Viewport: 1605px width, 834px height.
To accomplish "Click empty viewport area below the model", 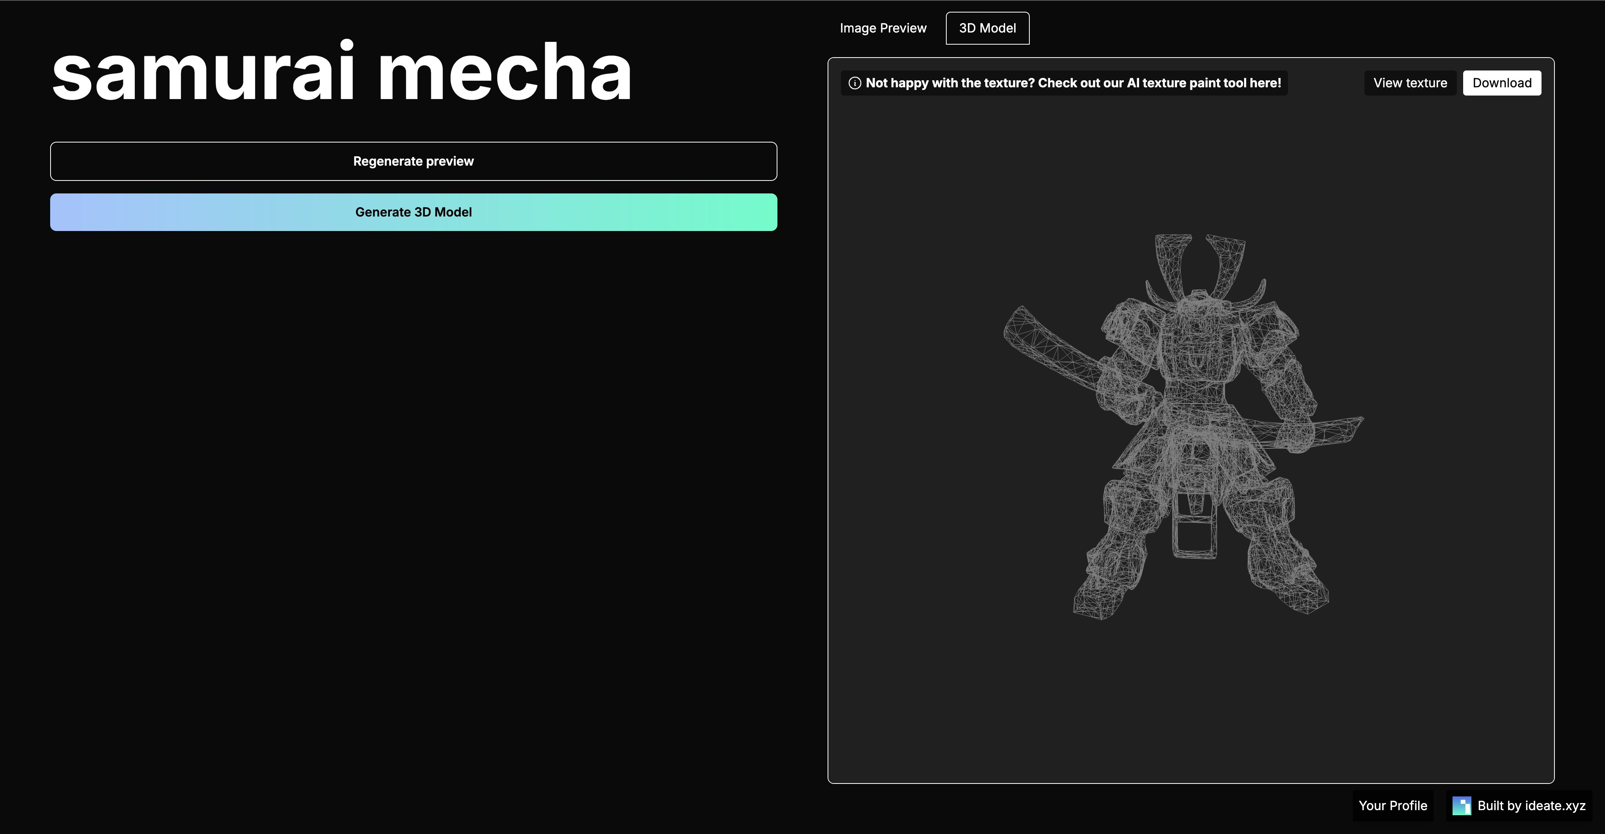I will 1190,703.
